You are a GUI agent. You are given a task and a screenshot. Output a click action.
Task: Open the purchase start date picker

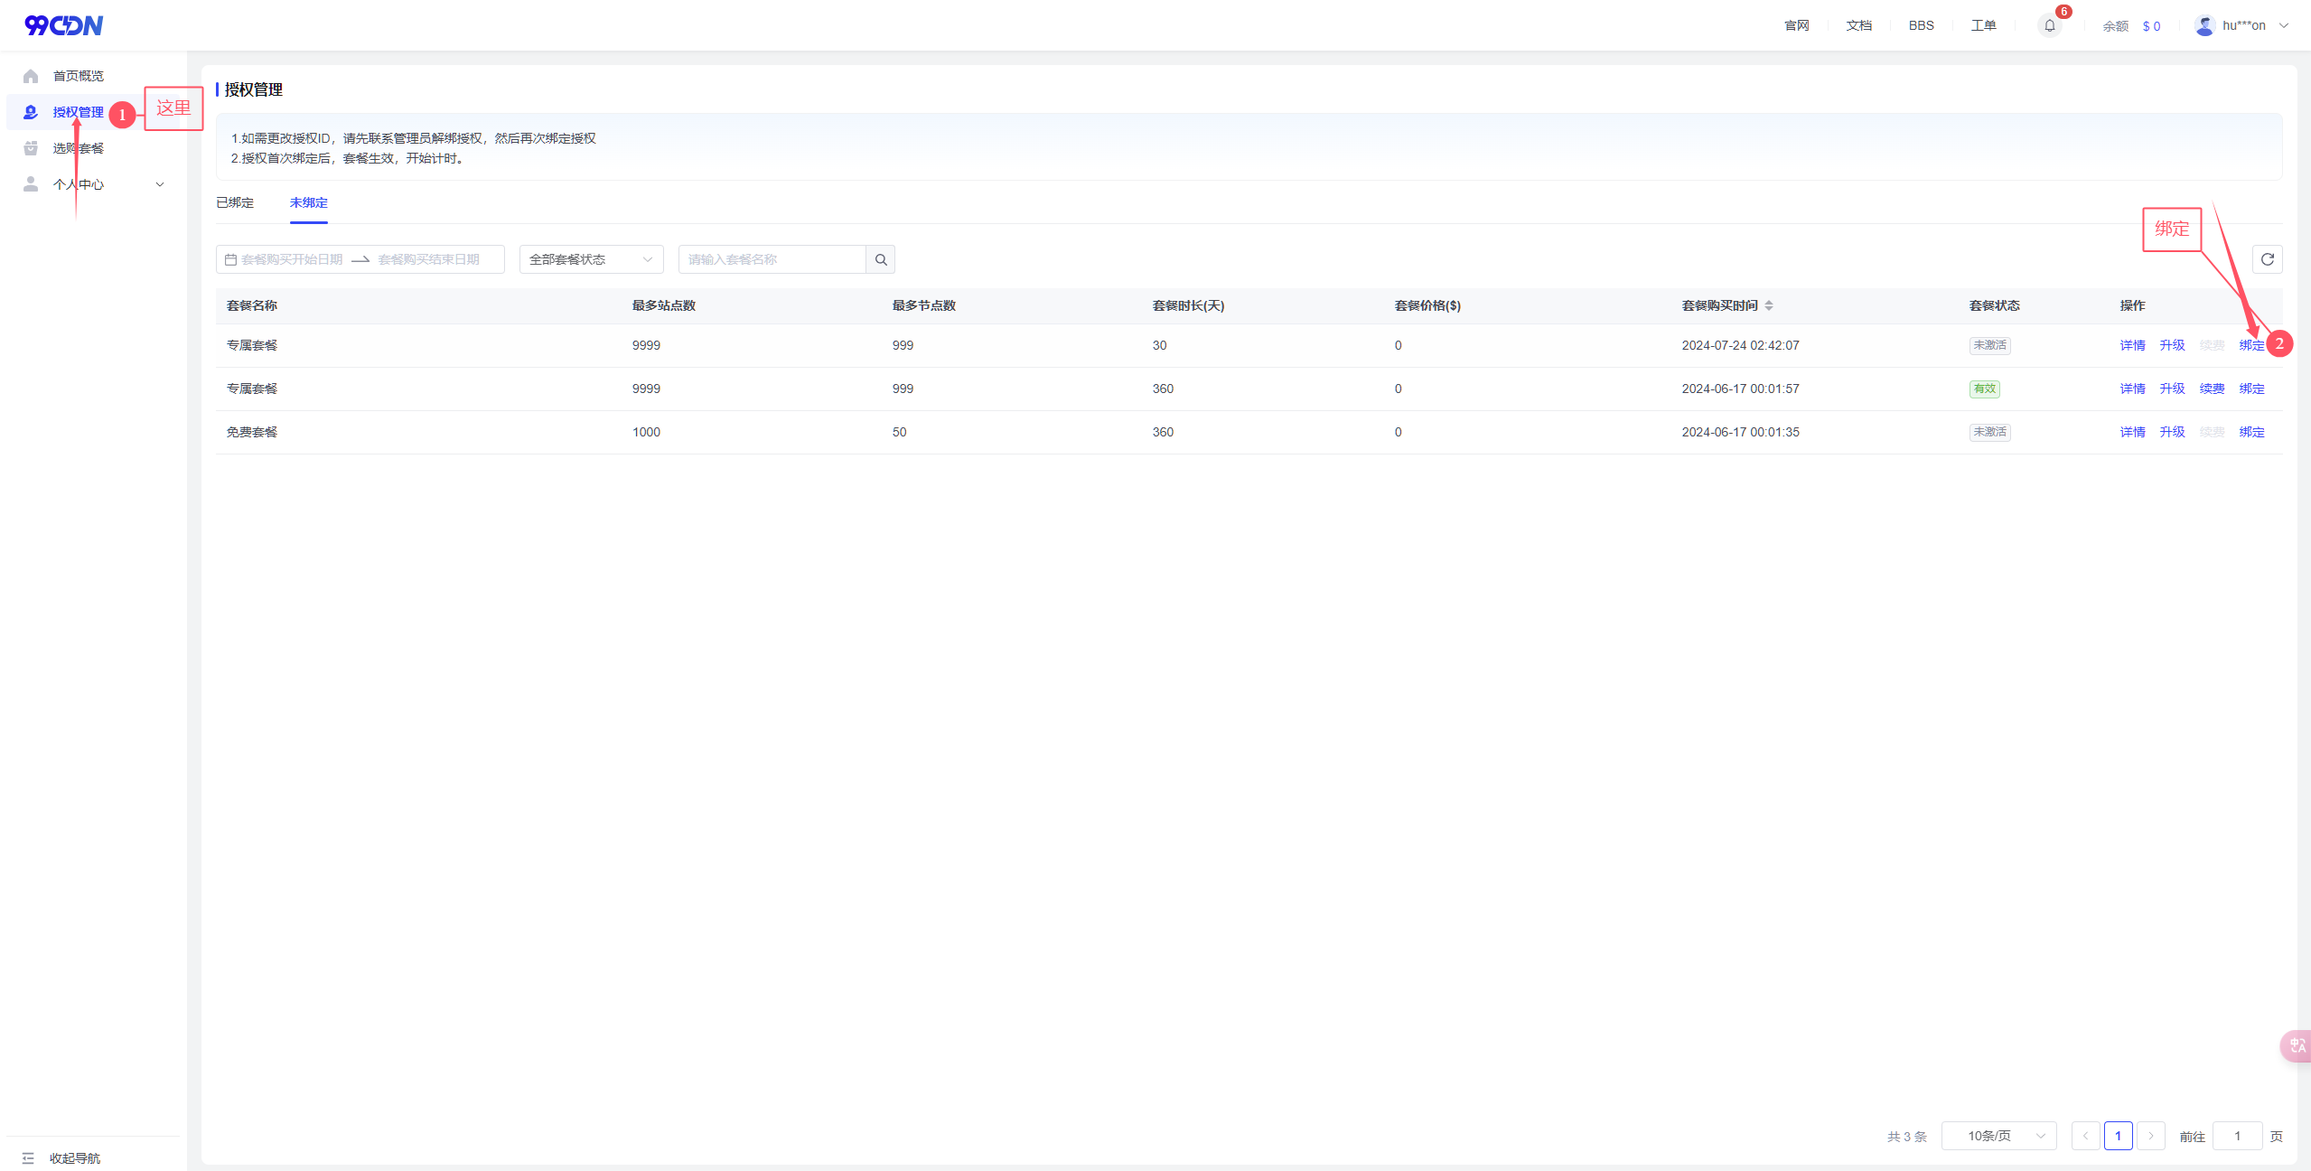coord(292,259)
